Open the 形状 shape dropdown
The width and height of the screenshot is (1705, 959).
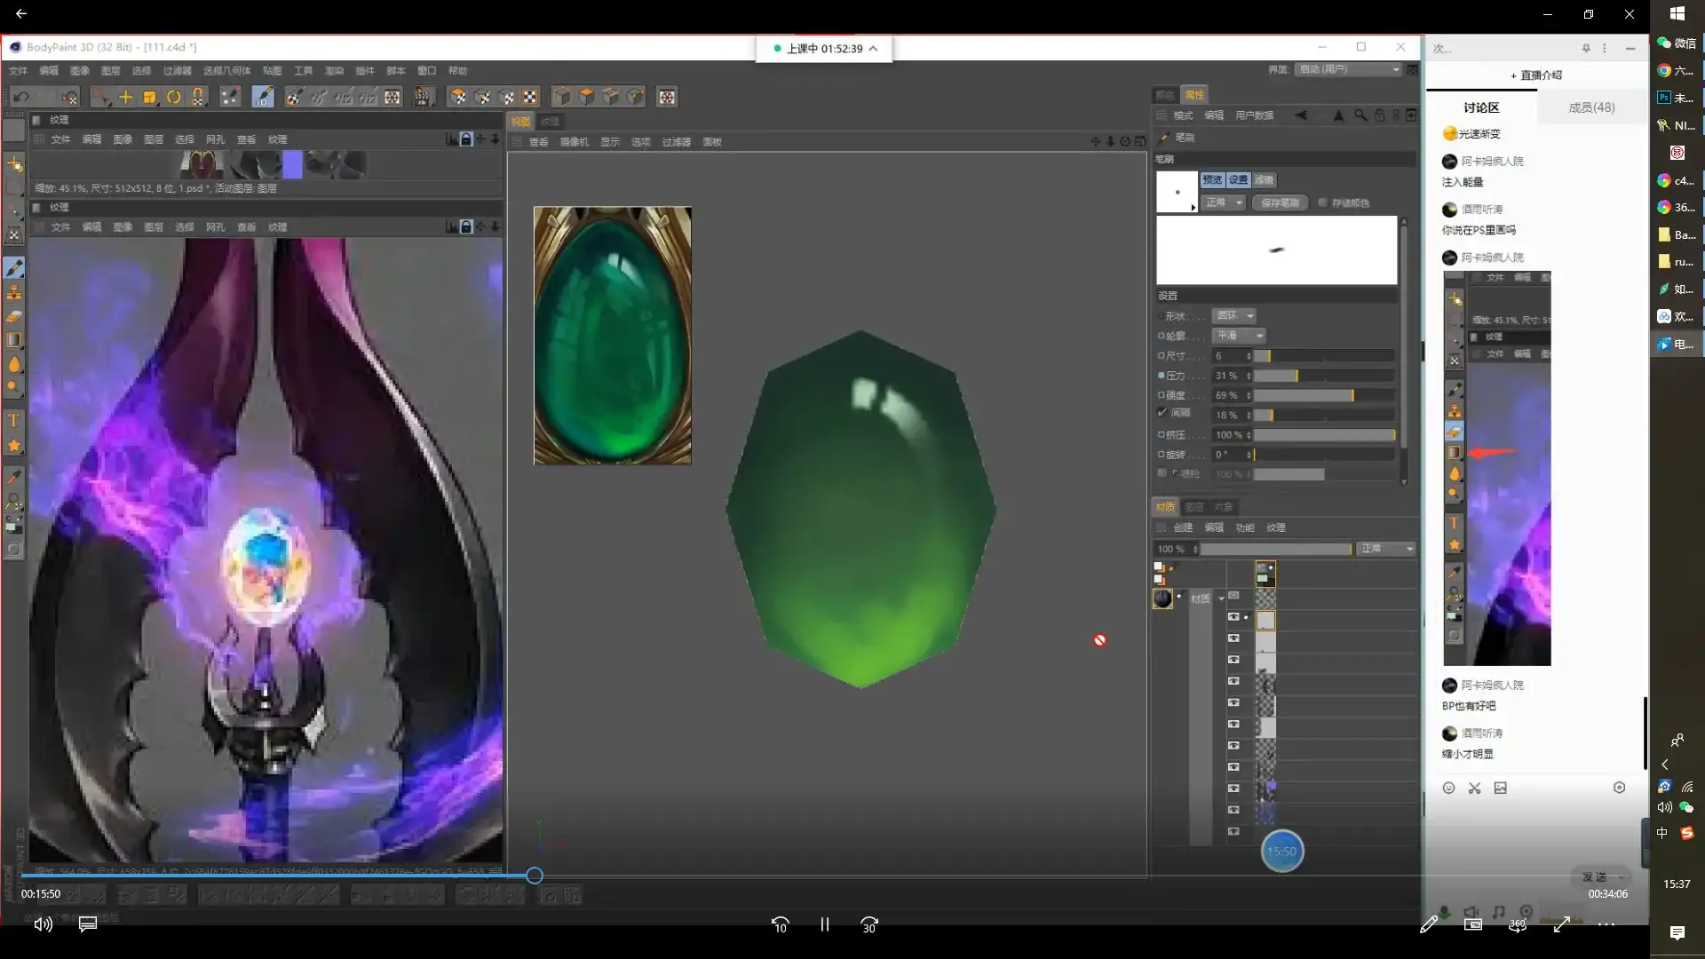[1235, 316]
